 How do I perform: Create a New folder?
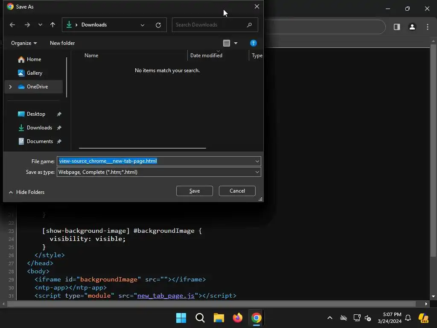tap(62, 43)
